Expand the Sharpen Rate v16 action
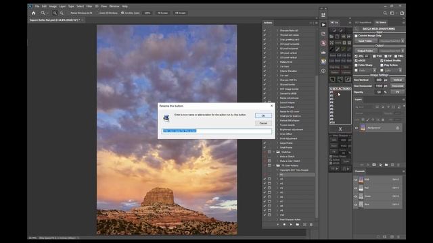Screen dimensions: 433x243 [277, 30]
